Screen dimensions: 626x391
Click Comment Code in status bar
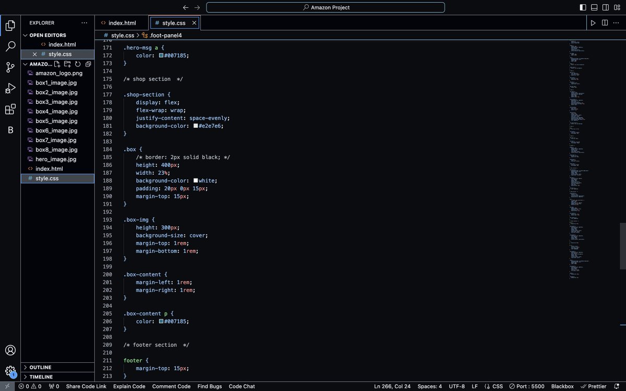click(171, 386)
